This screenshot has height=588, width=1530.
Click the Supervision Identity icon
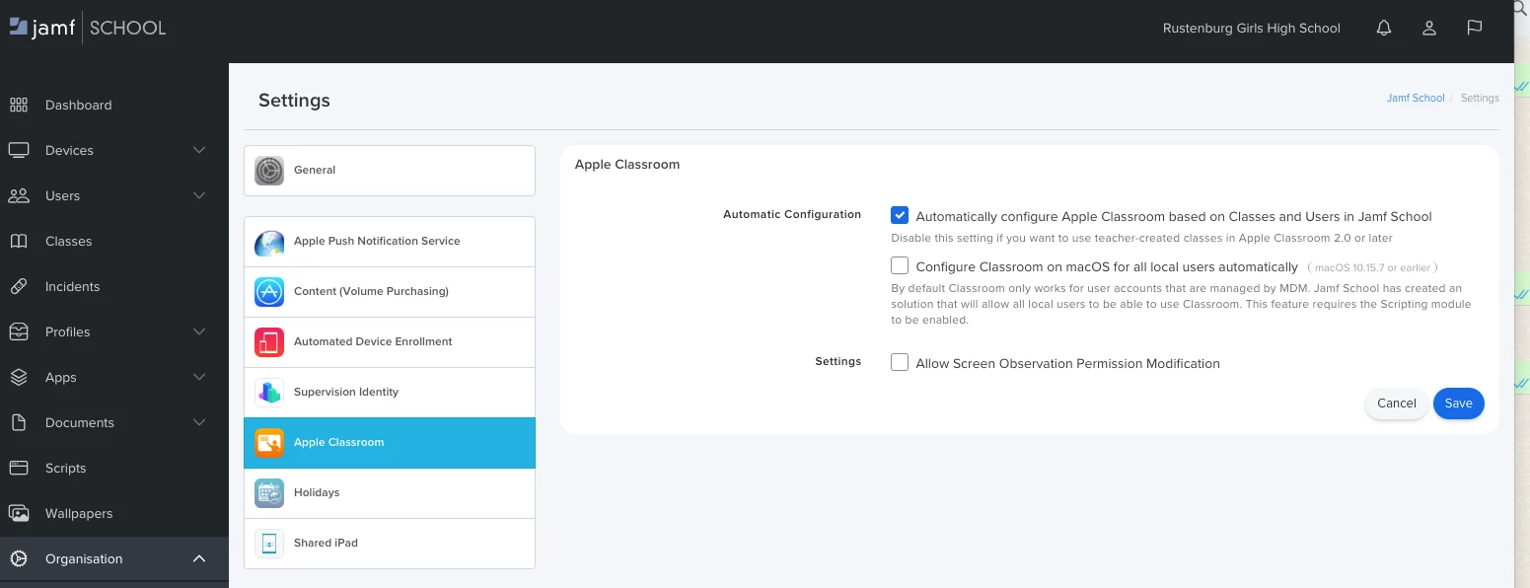click(x=269, y=393)
